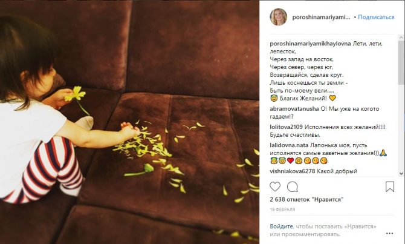Viewport: 405px width, 244px height.
Task: Open abramovatanusha commenter profile
Action: tap(294, 108)
